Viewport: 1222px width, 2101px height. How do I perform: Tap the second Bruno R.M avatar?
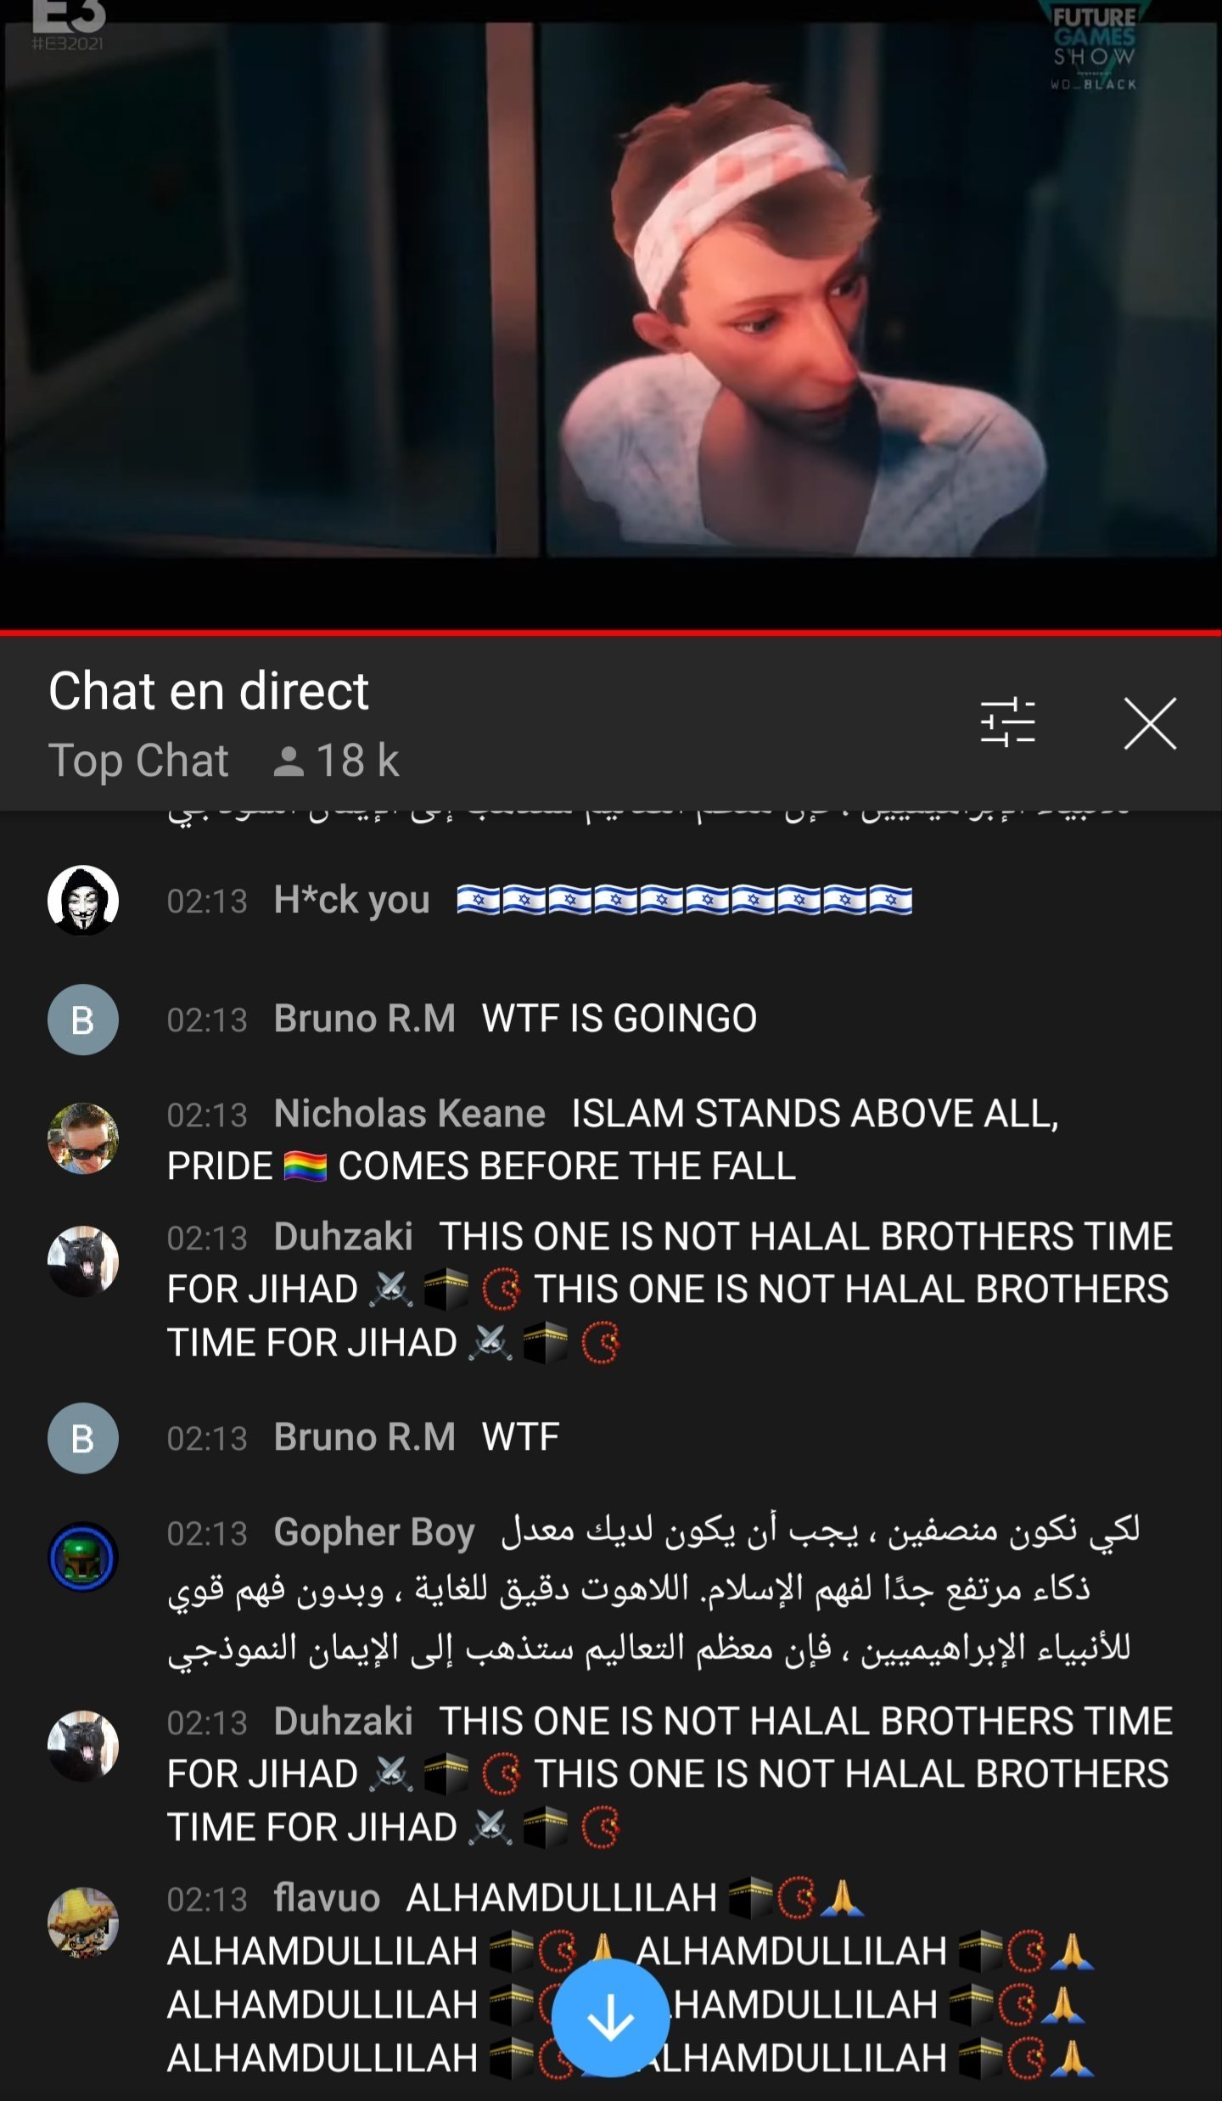(83, 1438)
